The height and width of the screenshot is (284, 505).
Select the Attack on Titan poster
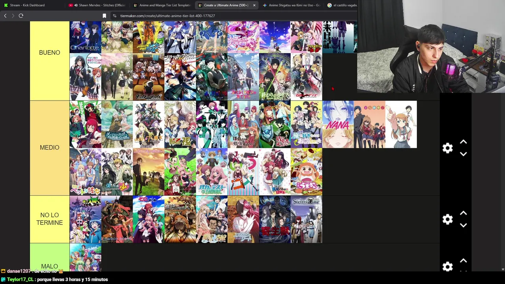(180, 219)
